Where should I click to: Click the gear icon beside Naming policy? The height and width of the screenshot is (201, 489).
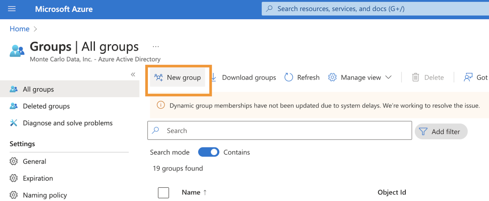14,195
